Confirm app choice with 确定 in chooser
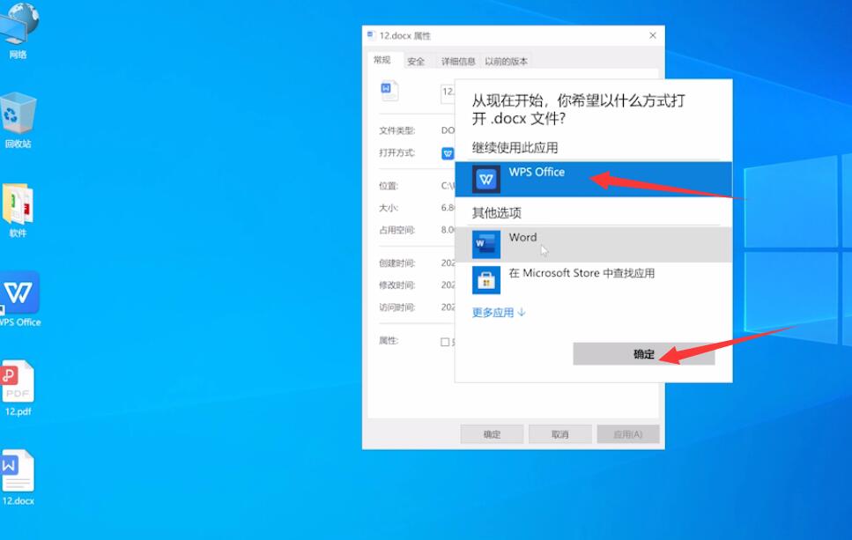The width and height of the screenshot is (852, 540). click(643, 354)
